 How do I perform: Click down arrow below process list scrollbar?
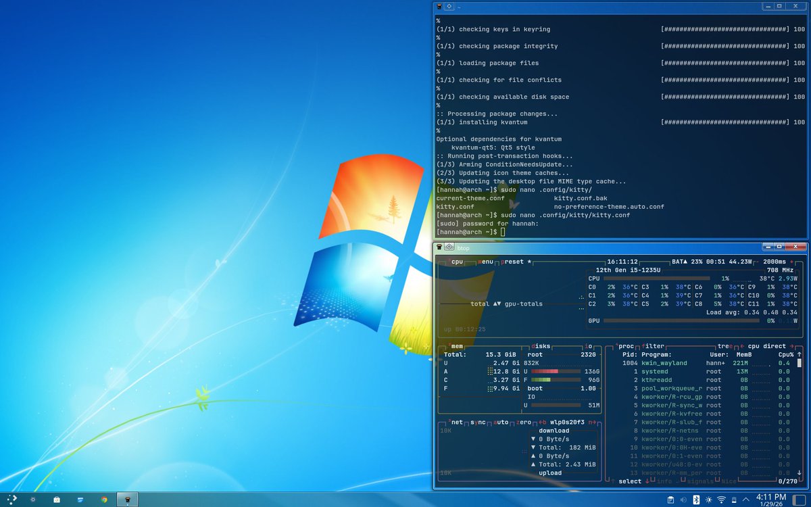click(800, 473)
